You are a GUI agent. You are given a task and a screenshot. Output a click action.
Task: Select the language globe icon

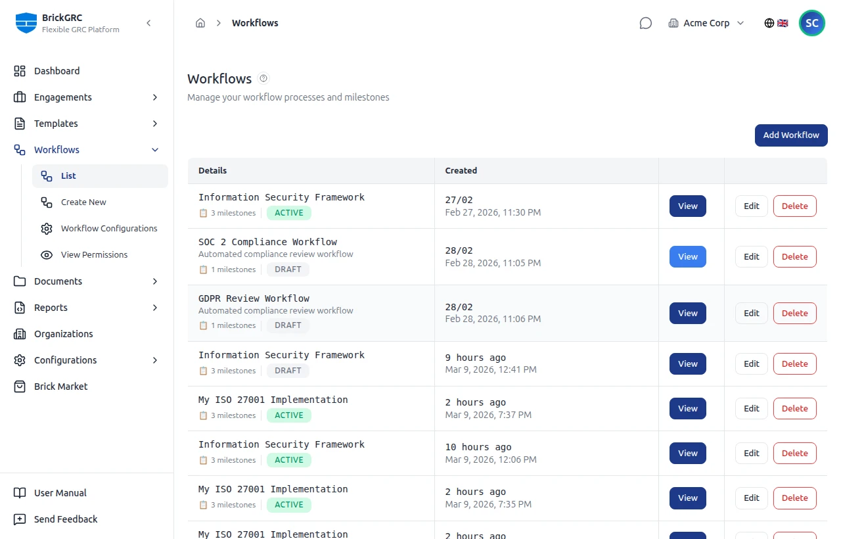tap(769, 22)
